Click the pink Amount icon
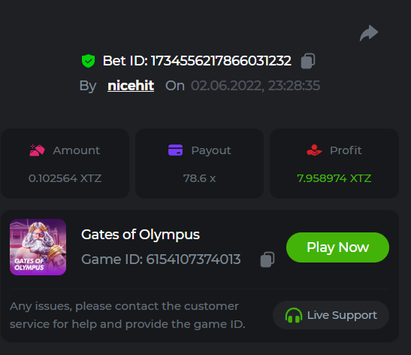The width and height of the screenshot is (411, 355). pyautogui.click(x=37, y=150)
